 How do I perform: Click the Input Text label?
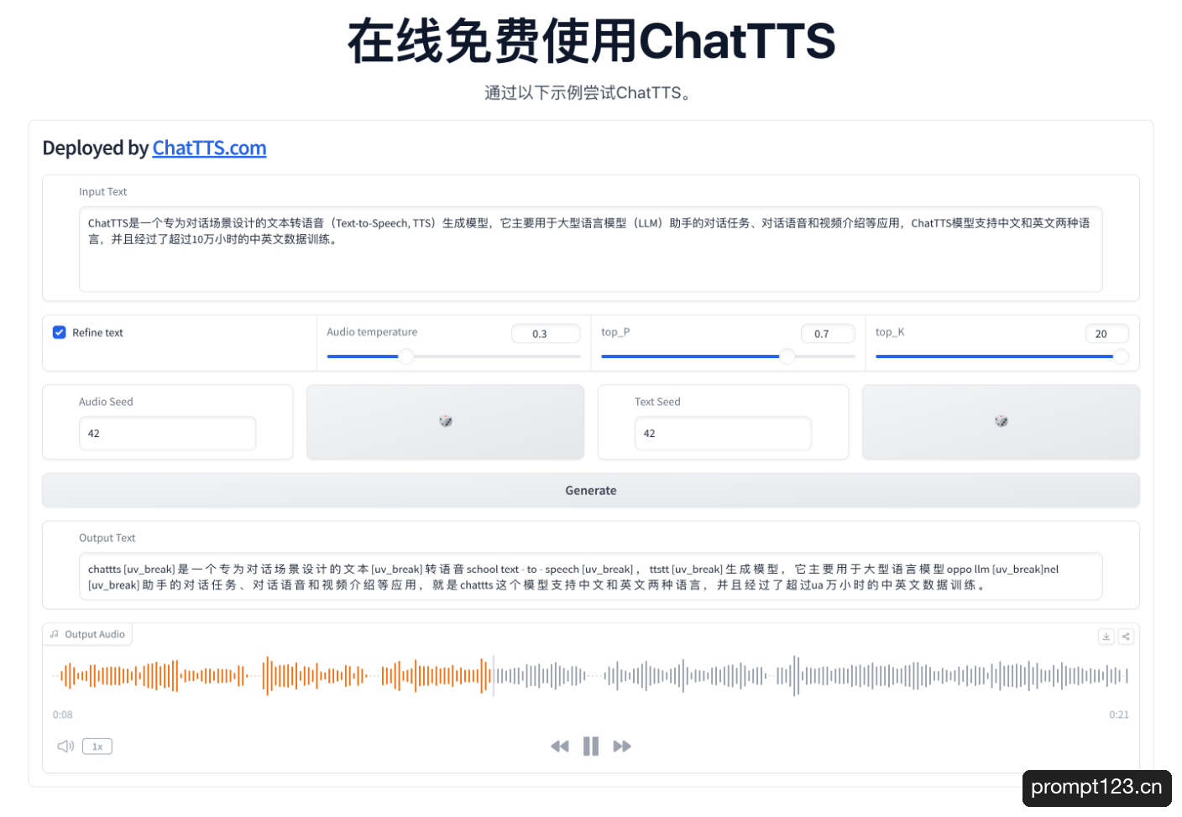pyautogui.click(x=102, y=192)
